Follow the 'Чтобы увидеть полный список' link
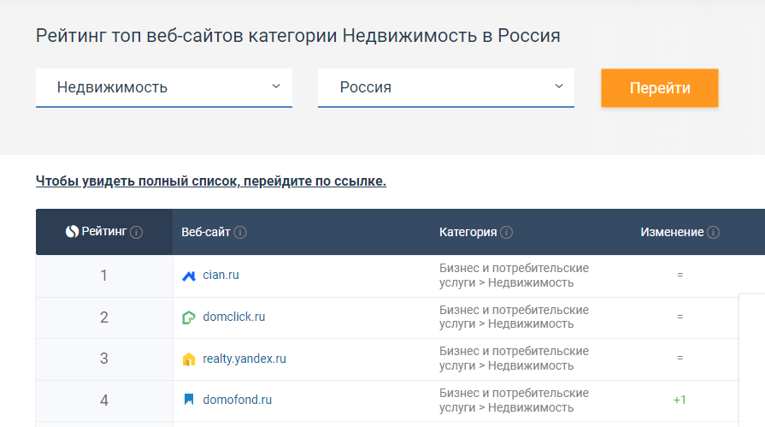This screenshot has width=765, height=427. click(211, 181)
